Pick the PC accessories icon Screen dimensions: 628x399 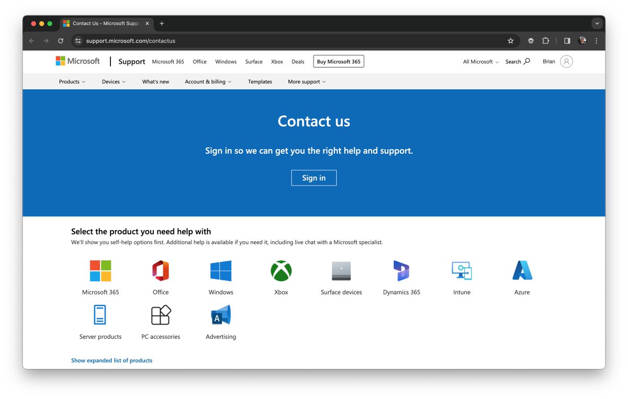tap(161, 315)
